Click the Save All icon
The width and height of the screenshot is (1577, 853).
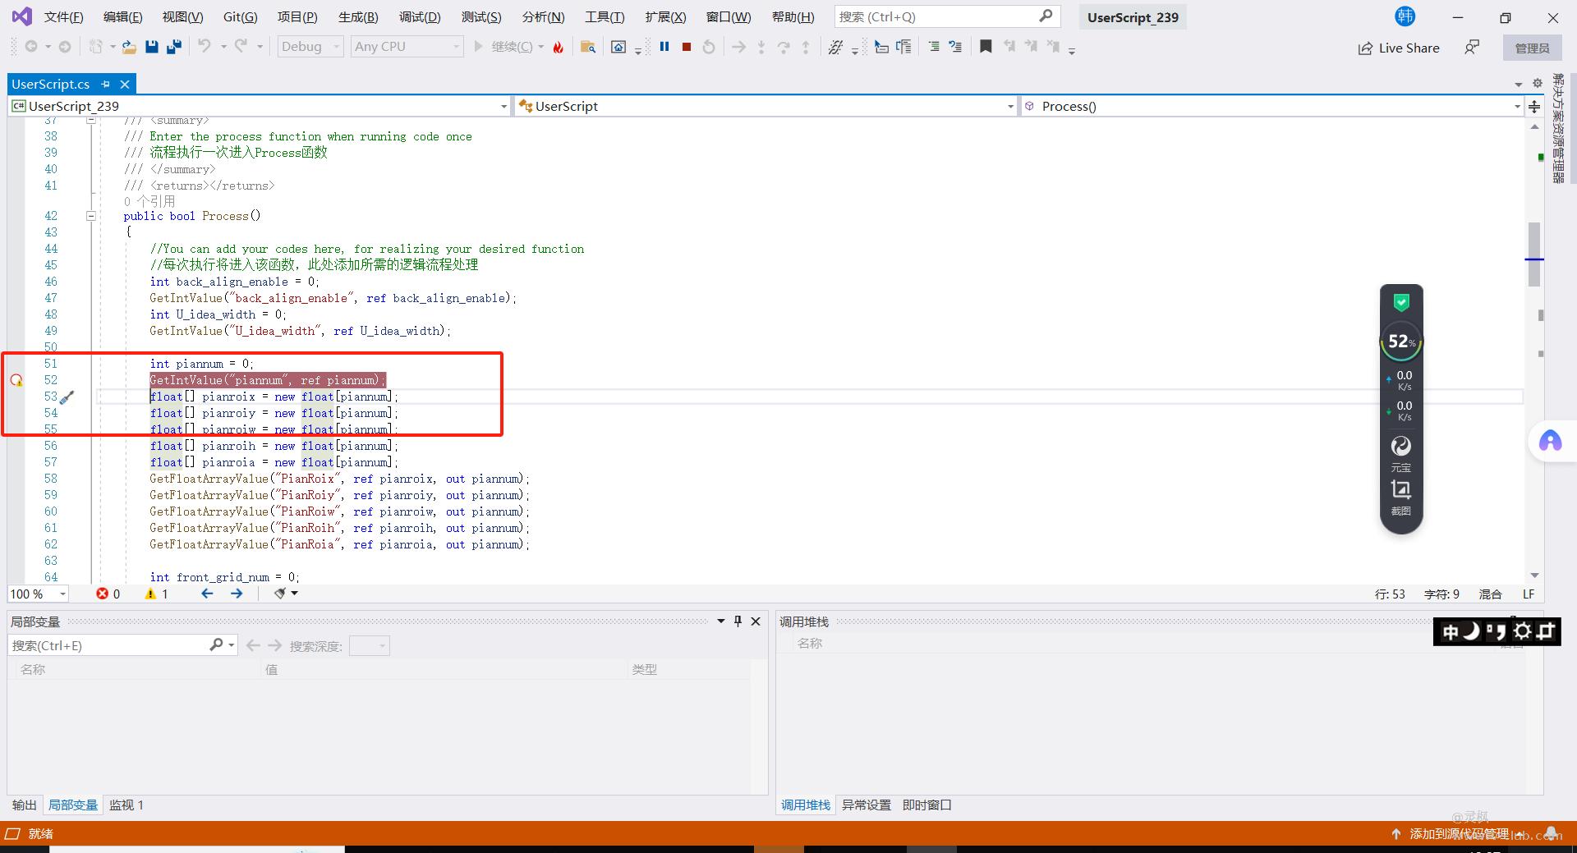coord(173,47)
